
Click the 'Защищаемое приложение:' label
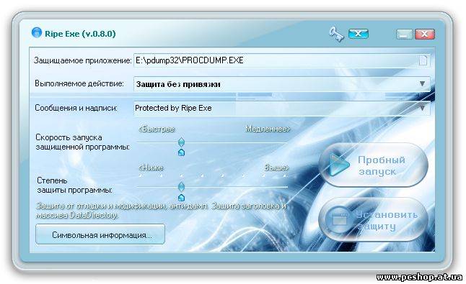tap(83, 60)
